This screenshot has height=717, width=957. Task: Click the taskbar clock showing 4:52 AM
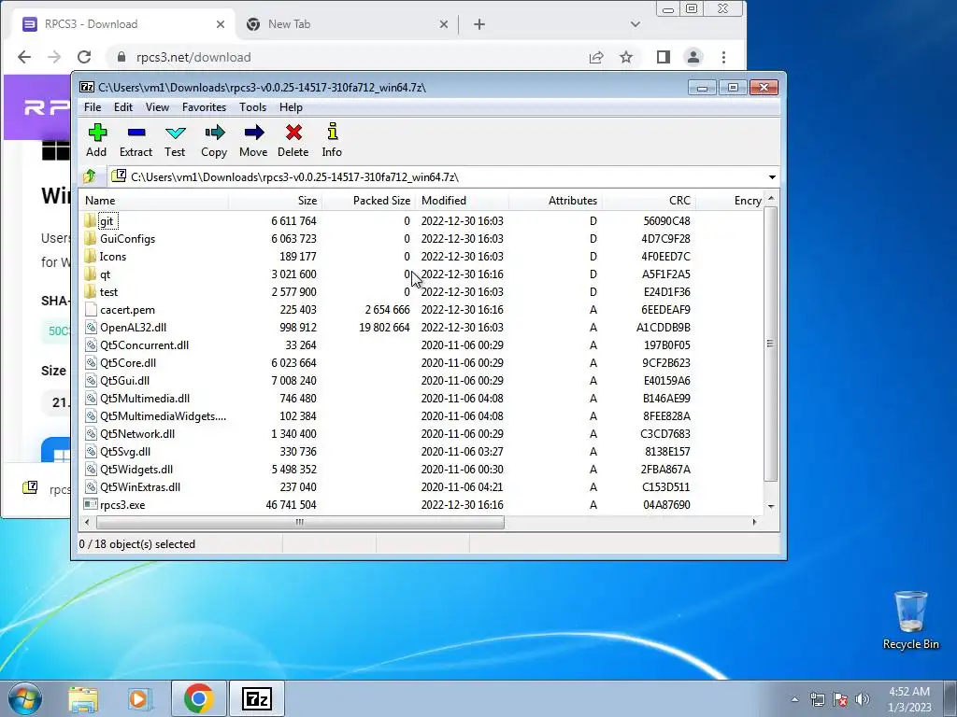[909, 699]
